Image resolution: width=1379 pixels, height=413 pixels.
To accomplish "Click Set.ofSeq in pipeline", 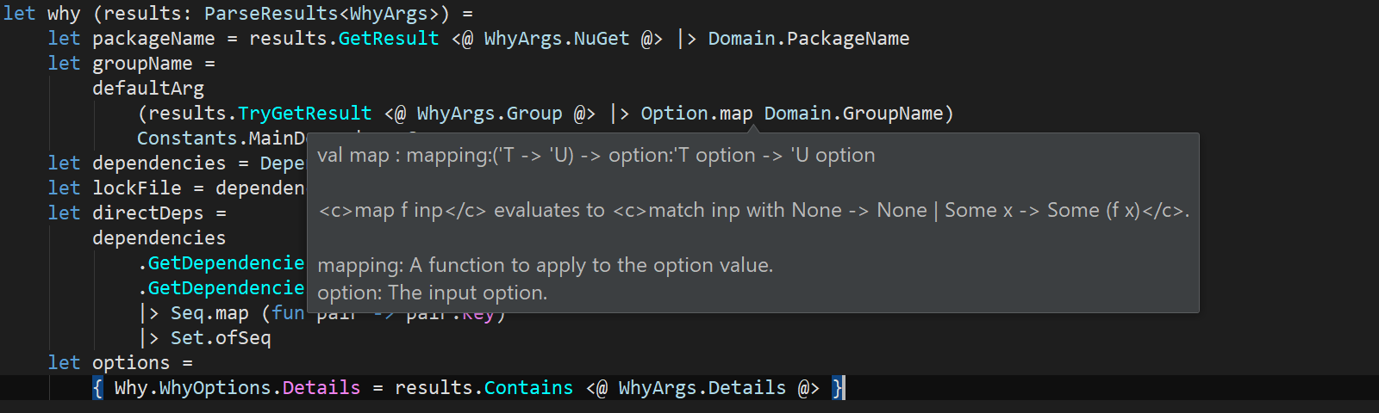I will [221, 338].
